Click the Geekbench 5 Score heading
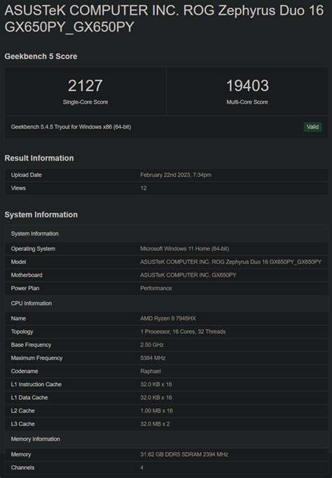Image resolution: width=332 pixels, height=478 pixels. point(41,56)
